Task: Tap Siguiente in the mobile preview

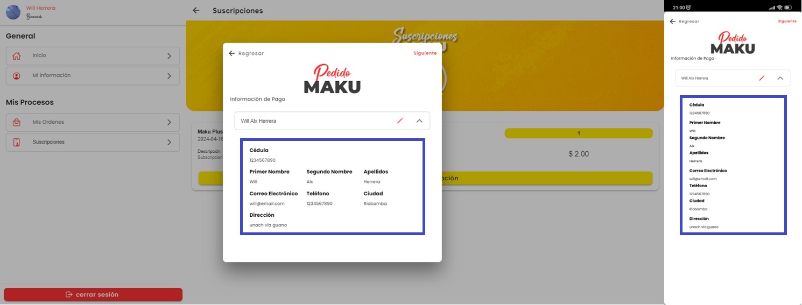Action: click(787, 22)
